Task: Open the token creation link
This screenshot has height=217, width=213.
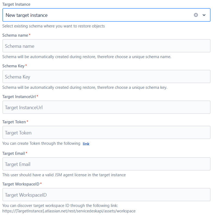Action: point(86,144)
